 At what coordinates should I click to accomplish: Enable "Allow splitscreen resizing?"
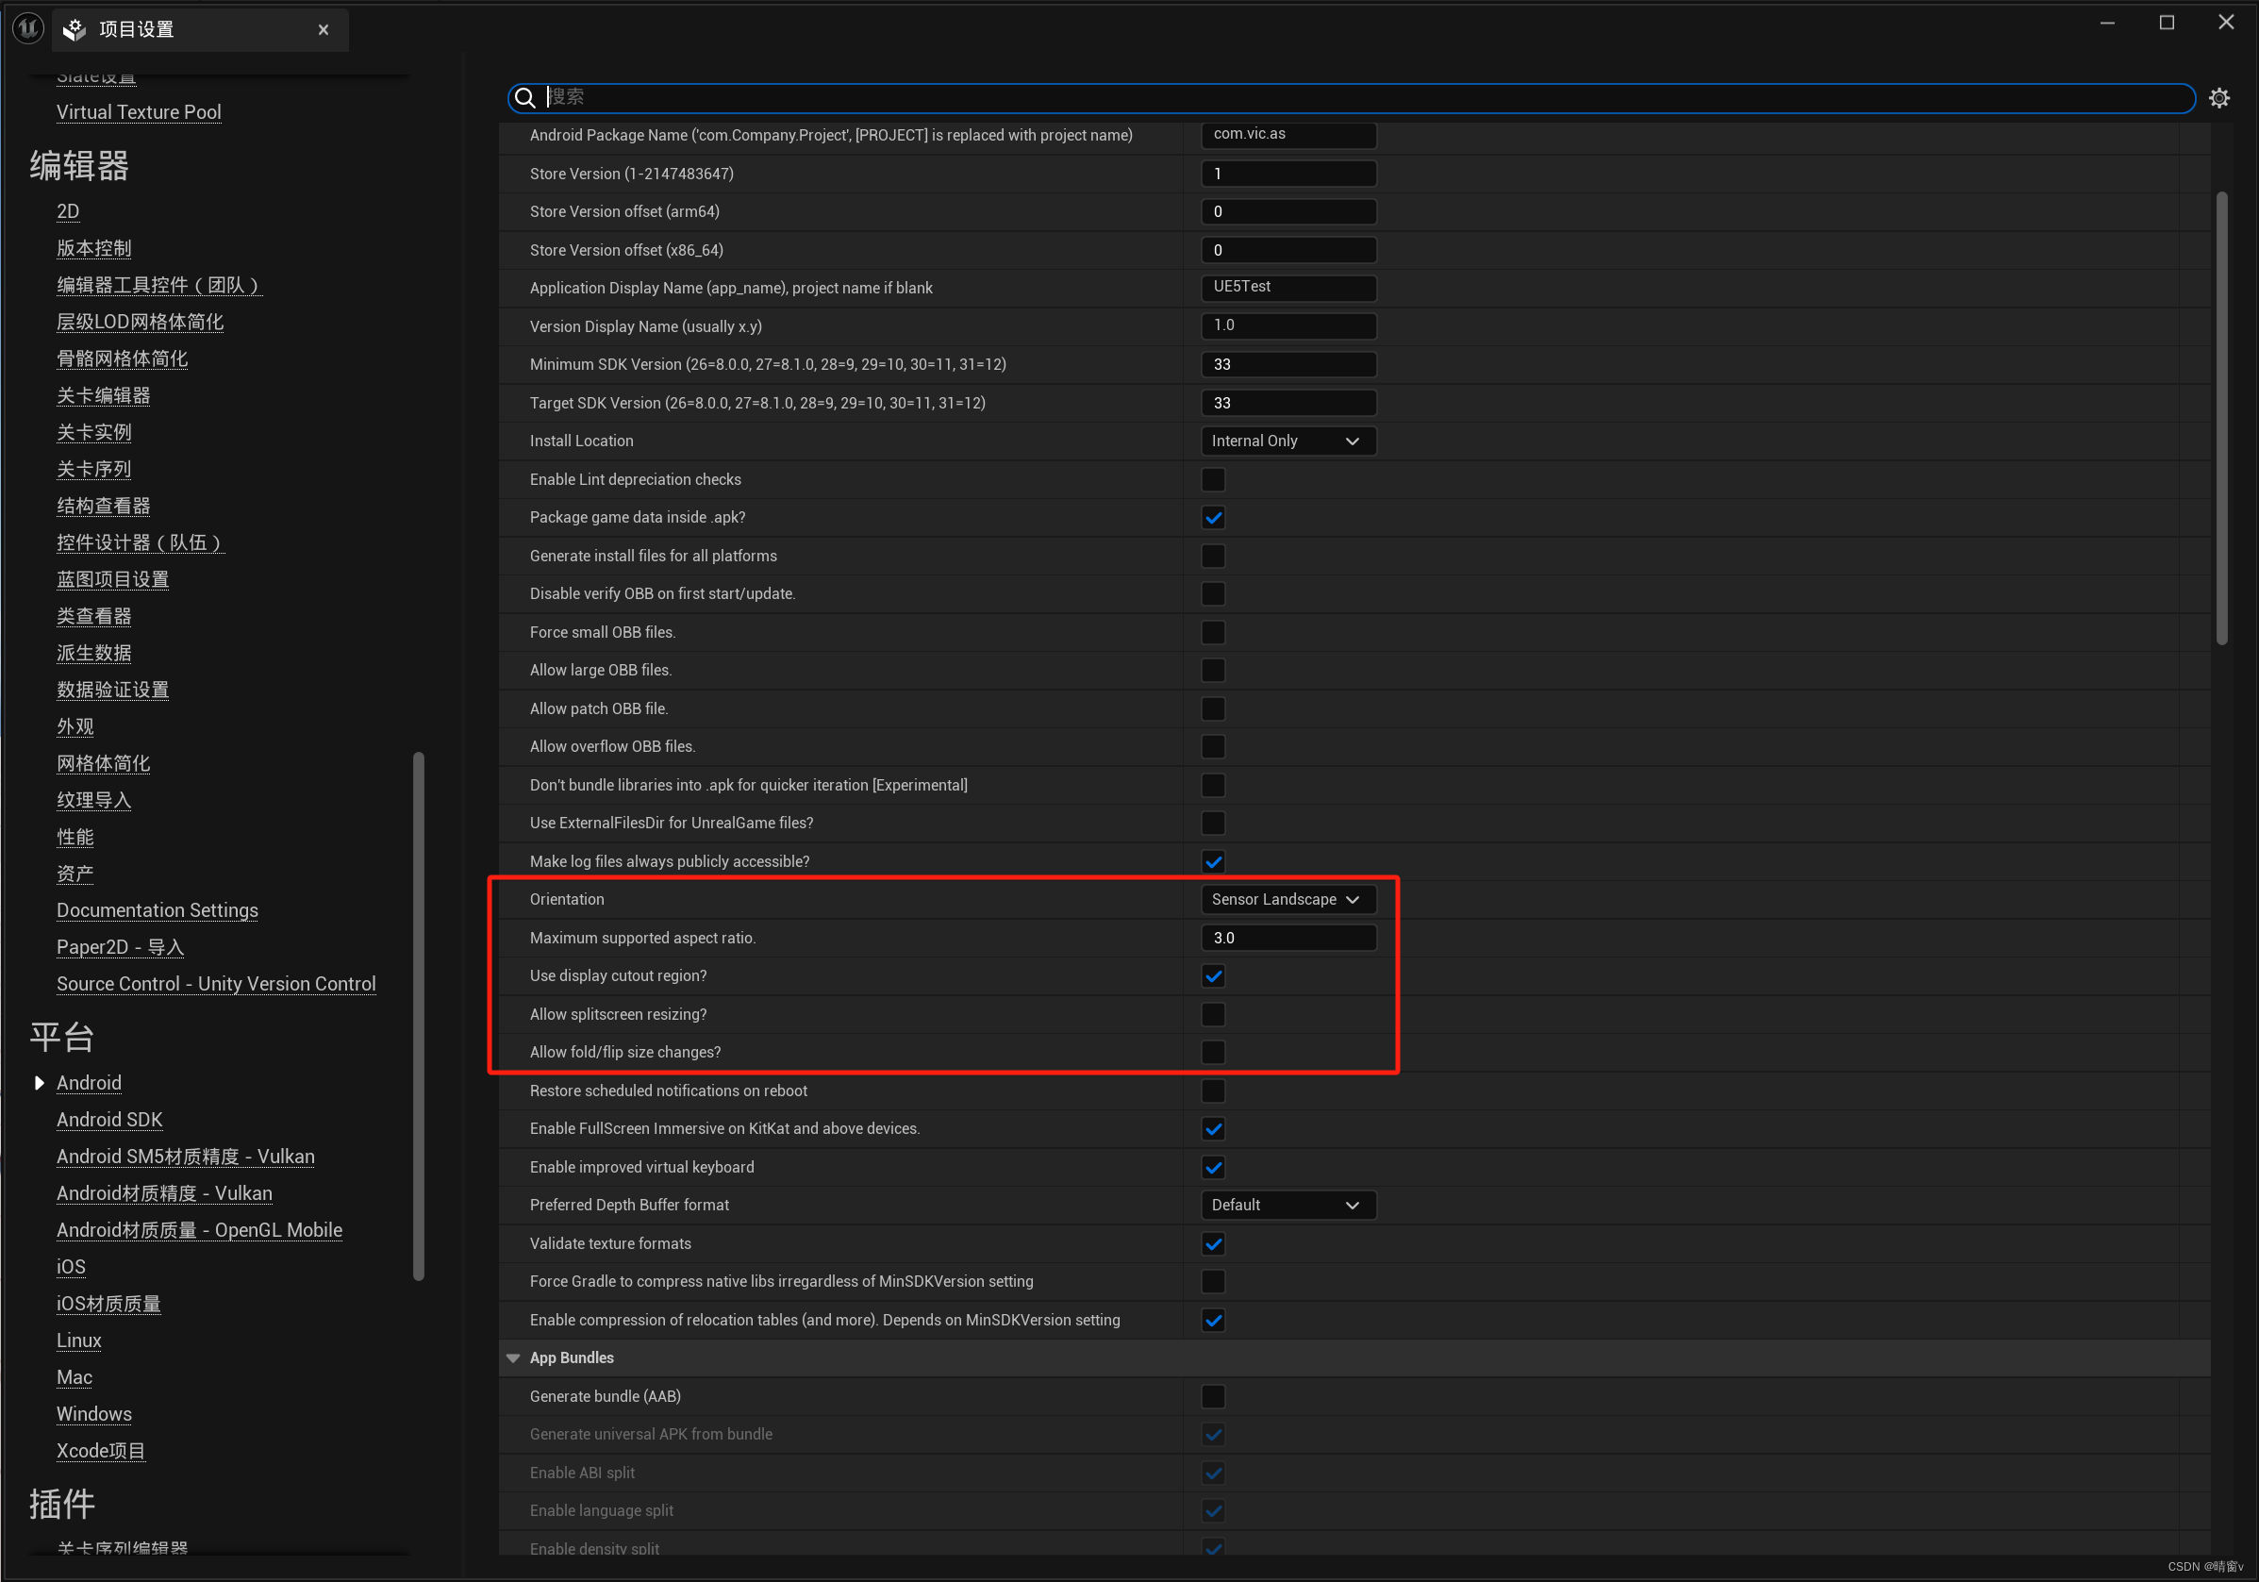coord(1213,1013)
